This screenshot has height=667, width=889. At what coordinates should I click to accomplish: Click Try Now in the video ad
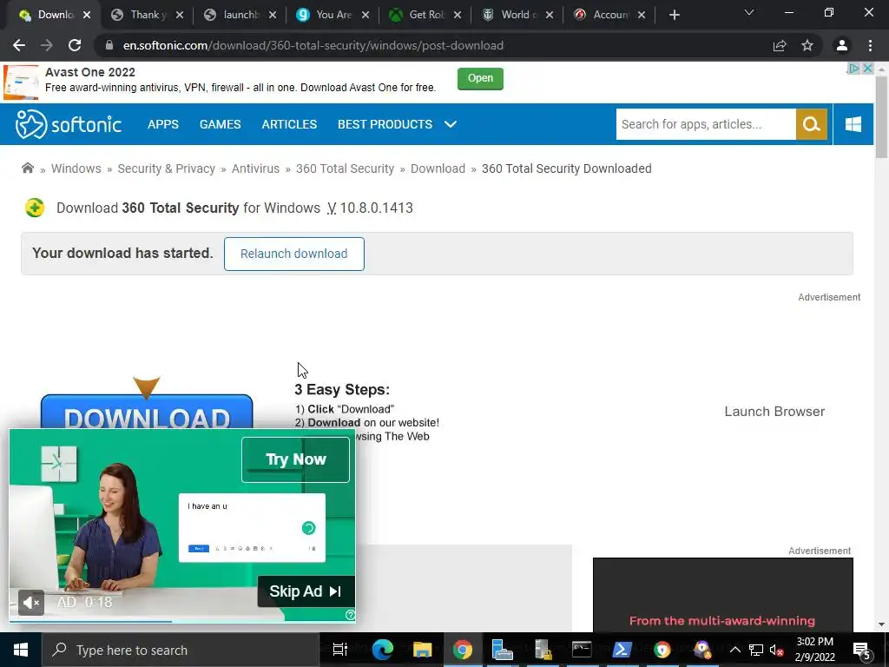[295, 459]
